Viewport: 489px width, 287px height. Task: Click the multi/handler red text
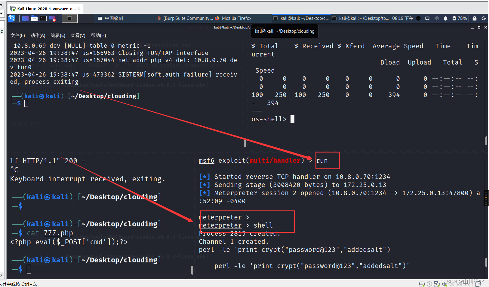click(275, 161)
